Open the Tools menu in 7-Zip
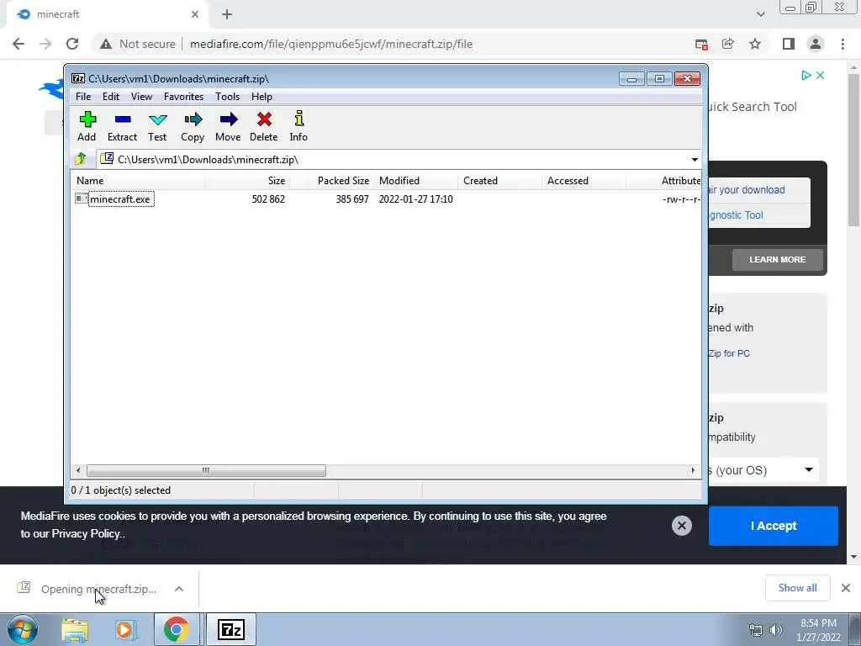Viewport: 861px width, 646px height. point(227,97)
